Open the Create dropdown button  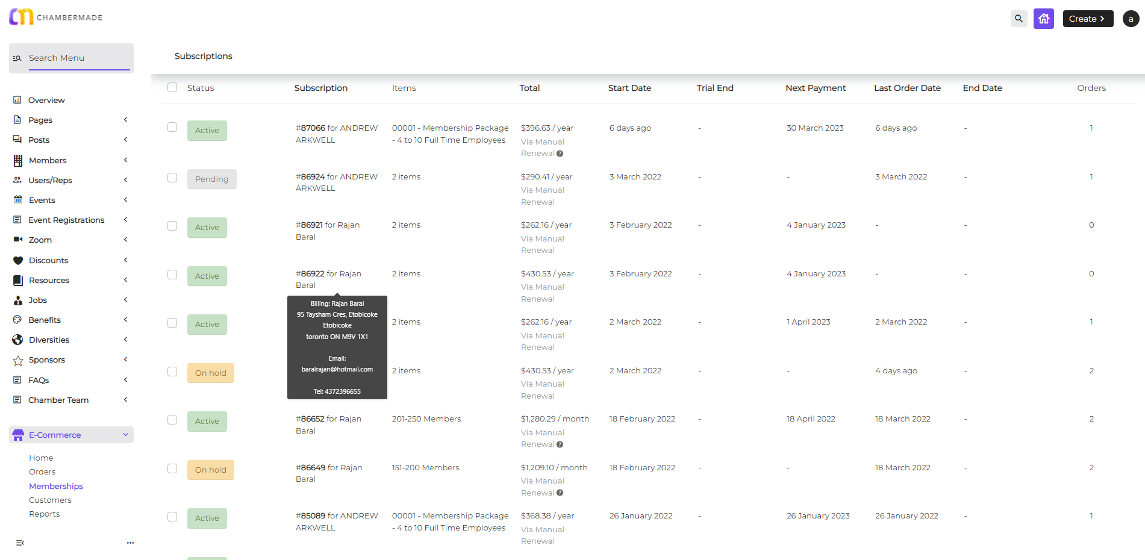(1087, 19)
